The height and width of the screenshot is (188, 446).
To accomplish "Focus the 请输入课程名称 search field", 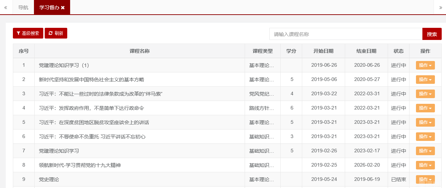I will tap(346, 34).
